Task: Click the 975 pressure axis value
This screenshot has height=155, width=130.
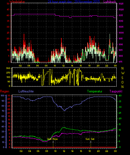Action: point(121,62)
